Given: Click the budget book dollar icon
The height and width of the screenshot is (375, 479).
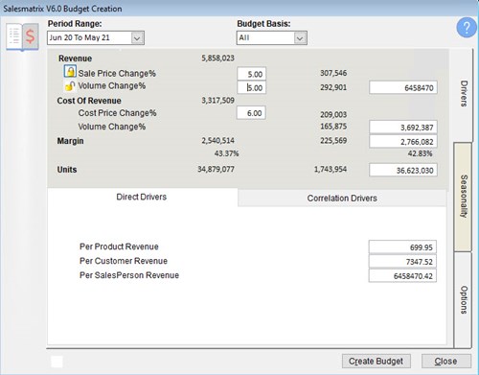Looking at the screenshot, I should (23, 36).
